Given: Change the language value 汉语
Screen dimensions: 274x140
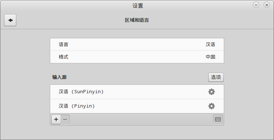Looking at the screenshot, I should (210, 45).
